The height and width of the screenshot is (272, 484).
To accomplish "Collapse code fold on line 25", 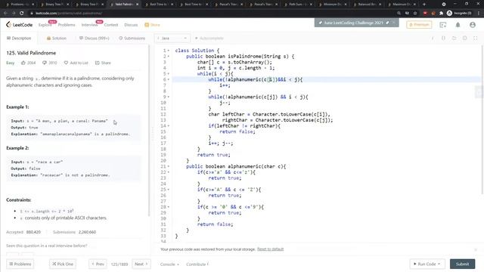I will point(169,190).
